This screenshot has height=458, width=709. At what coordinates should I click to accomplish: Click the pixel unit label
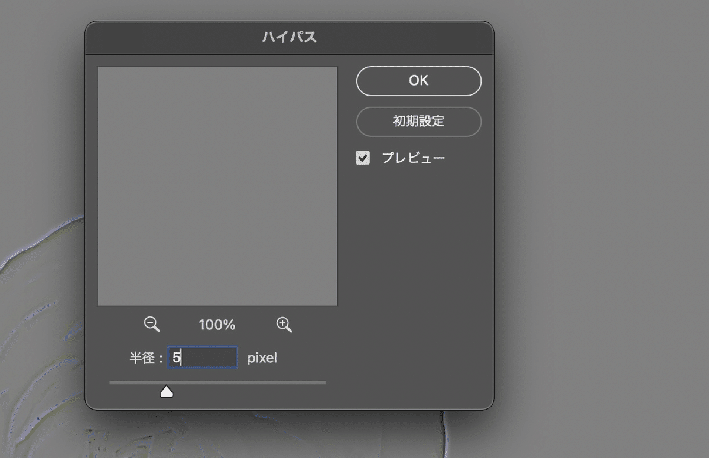[262, 358]
